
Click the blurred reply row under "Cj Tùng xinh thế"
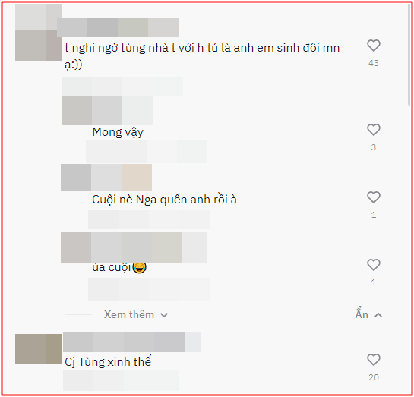(x=121, y=380)
